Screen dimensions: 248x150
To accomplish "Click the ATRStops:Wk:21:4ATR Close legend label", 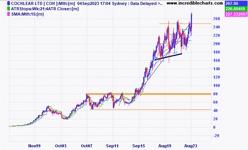I will click(x=45, y=9).
